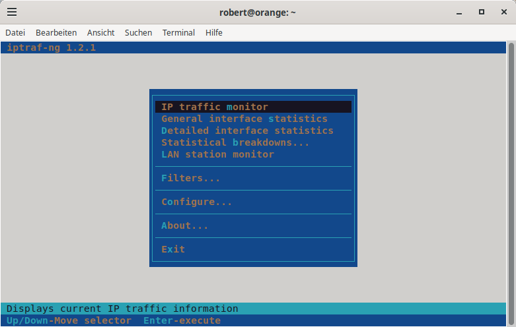The width and height of the screenshot is (516, 327).
Task: Select Detailed interface statistics
Action: (247, 131)
